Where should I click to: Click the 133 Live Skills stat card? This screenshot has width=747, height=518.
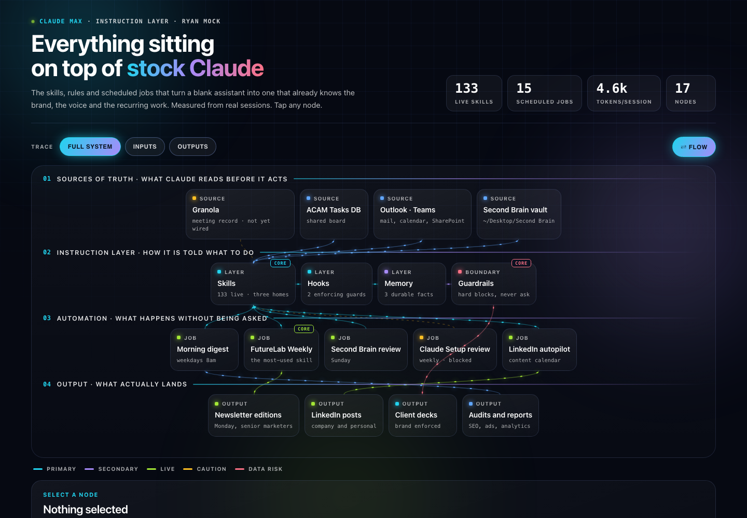pos(474,93)
